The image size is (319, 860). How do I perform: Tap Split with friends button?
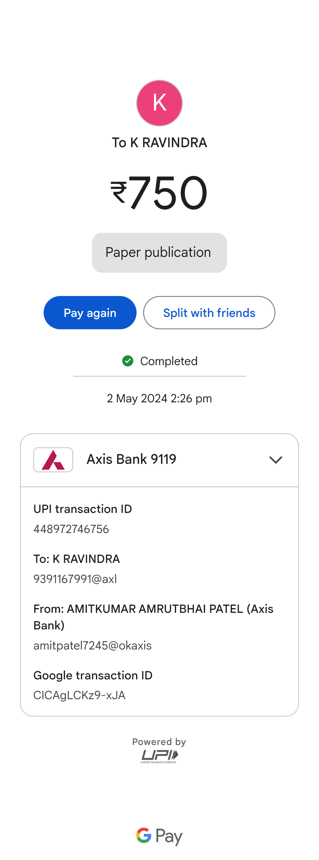click(209, 313)
